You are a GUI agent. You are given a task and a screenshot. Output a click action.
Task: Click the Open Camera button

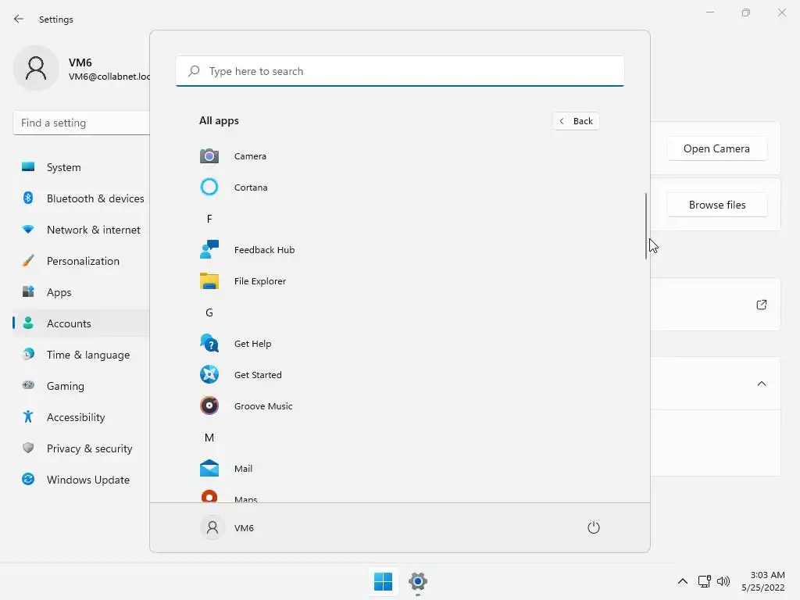716,148
